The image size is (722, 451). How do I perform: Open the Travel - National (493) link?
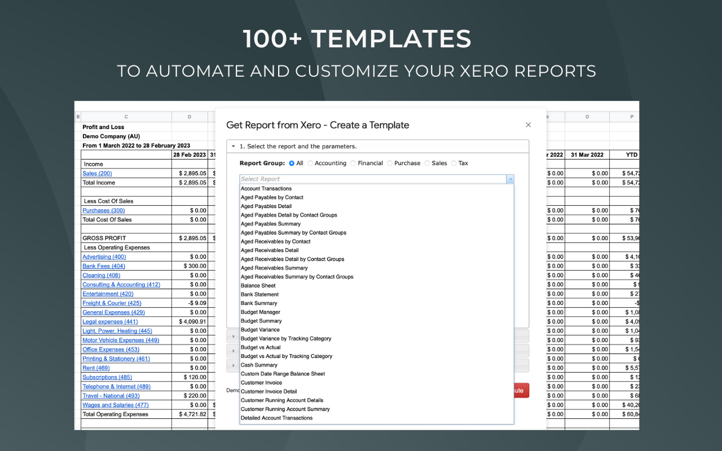(111, 396)
